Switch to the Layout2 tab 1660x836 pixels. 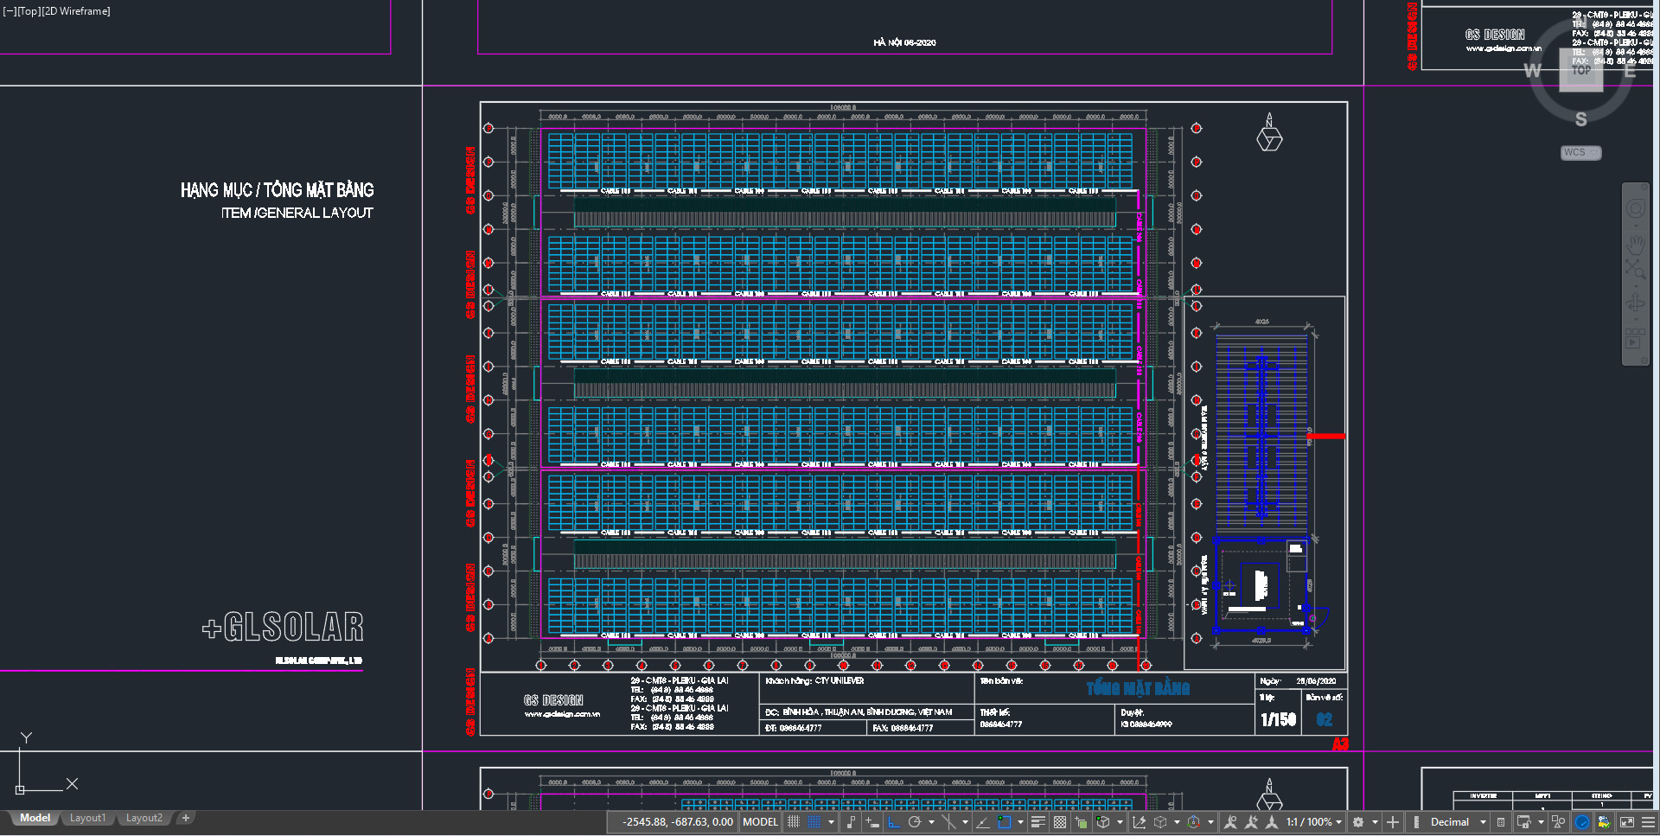pos(144,818)
